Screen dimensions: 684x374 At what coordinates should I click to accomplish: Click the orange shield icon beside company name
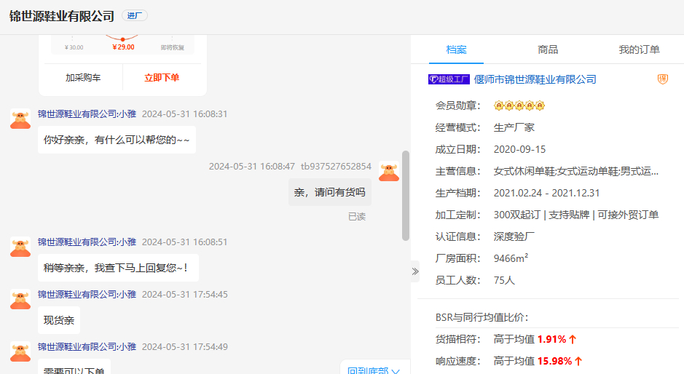(x=663, y=79)
